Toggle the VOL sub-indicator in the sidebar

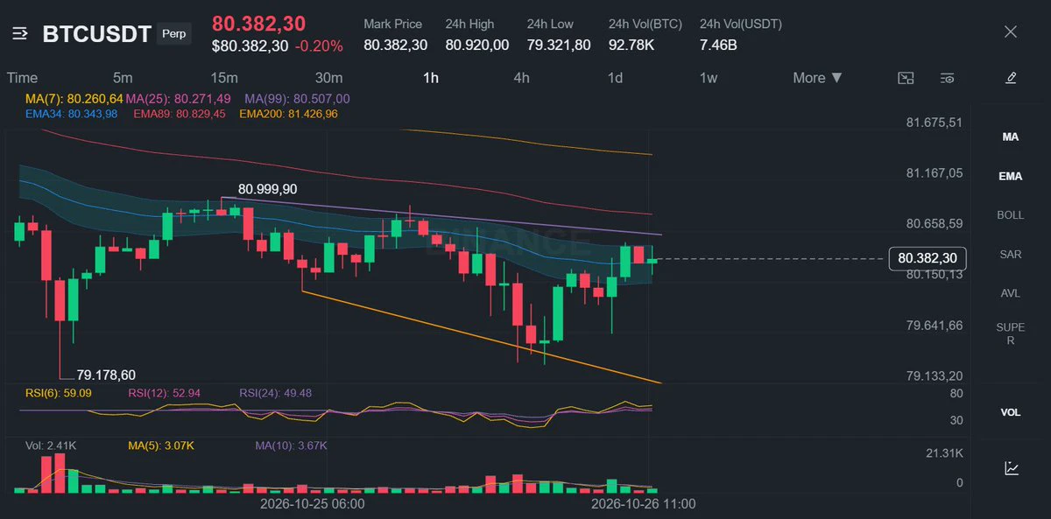tap(1011, 412)
